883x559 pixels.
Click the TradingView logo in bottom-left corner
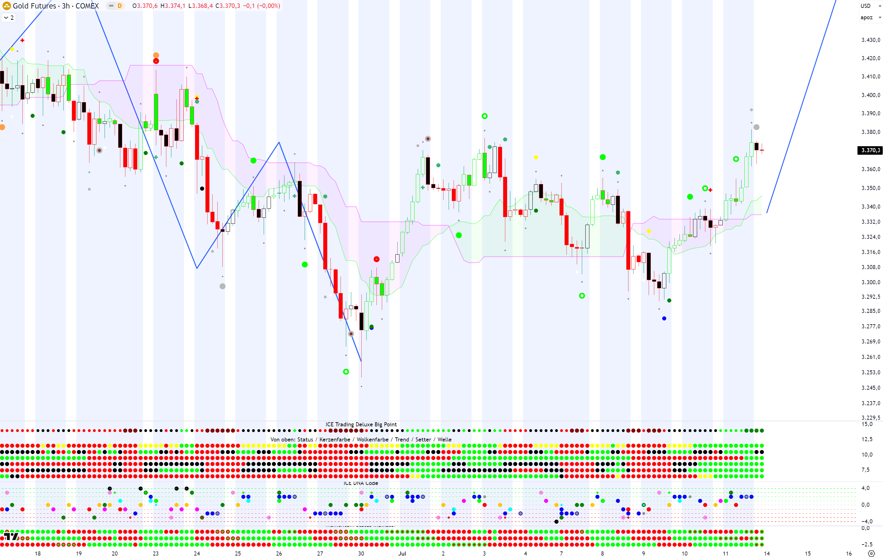(x=11, y=536)
